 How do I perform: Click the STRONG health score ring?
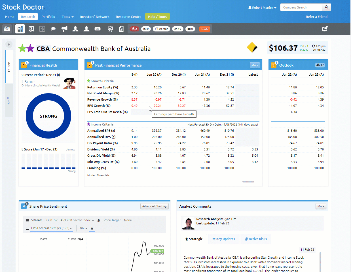pos(48,116)
